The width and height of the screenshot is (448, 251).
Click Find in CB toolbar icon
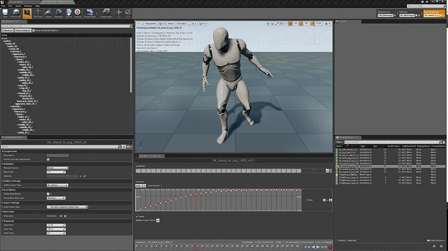(16, 13)
